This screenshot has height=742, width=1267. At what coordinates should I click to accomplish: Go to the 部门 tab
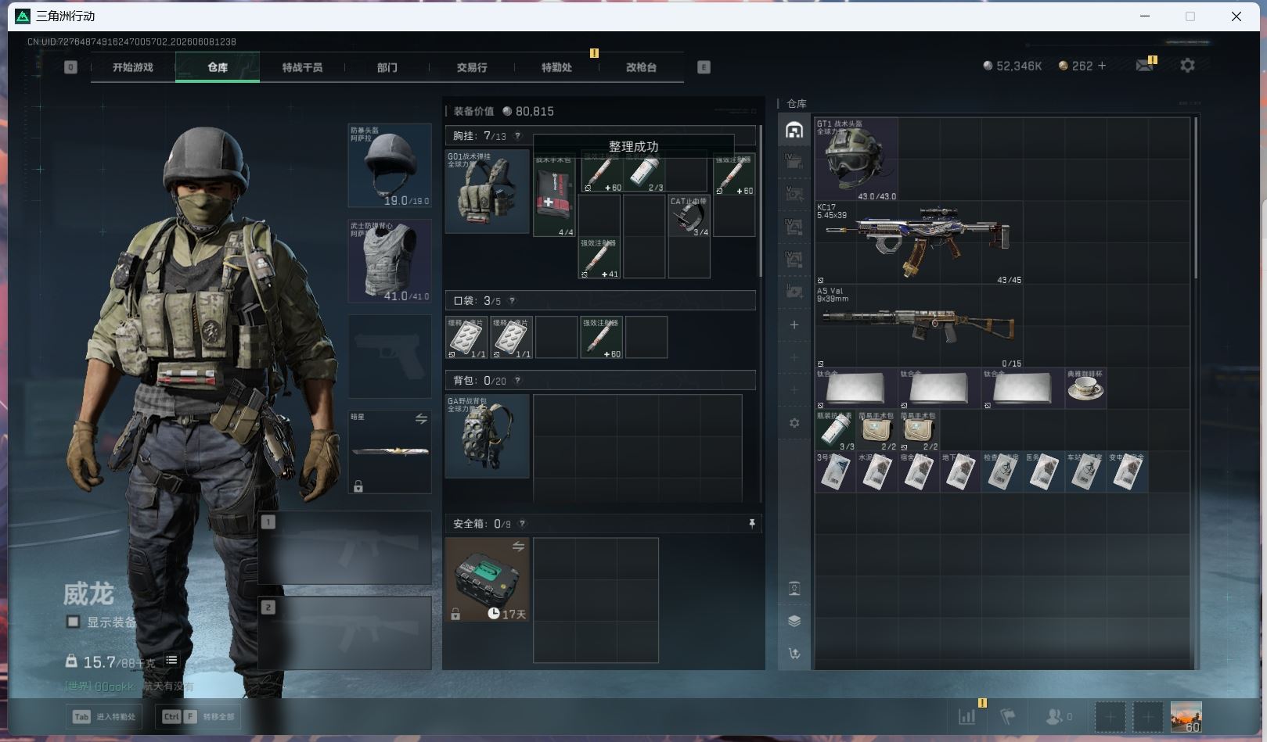pos(387,67)
